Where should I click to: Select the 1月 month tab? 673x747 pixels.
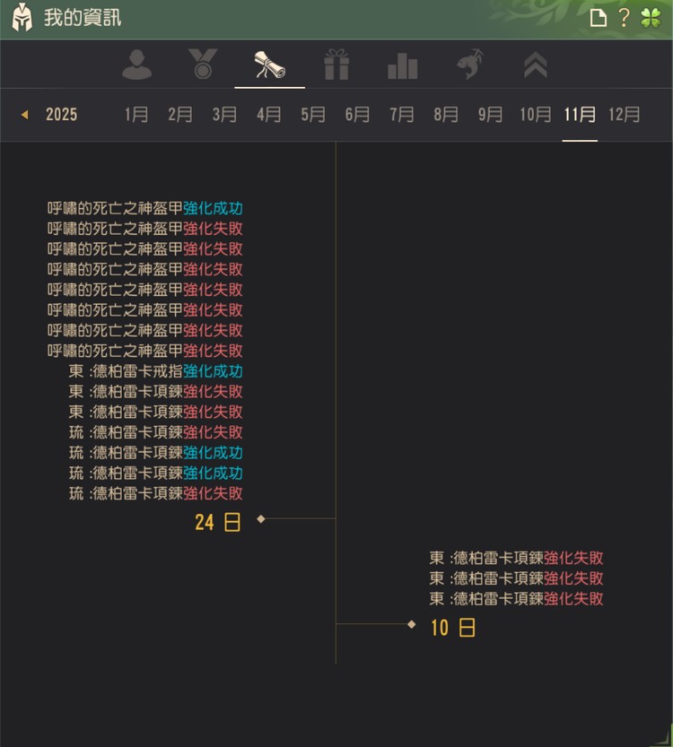coord(136,115)
